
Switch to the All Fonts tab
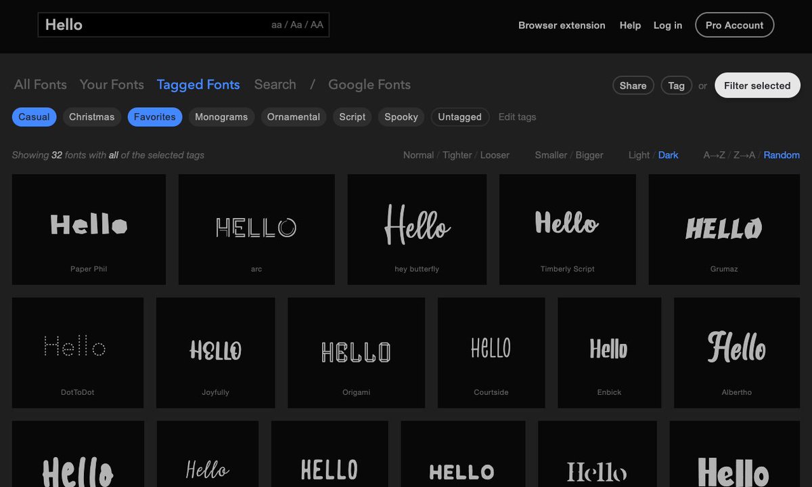tap(41, 85)
